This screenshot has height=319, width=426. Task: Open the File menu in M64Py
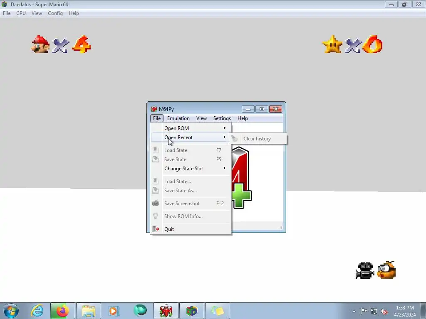click(157, 118)
